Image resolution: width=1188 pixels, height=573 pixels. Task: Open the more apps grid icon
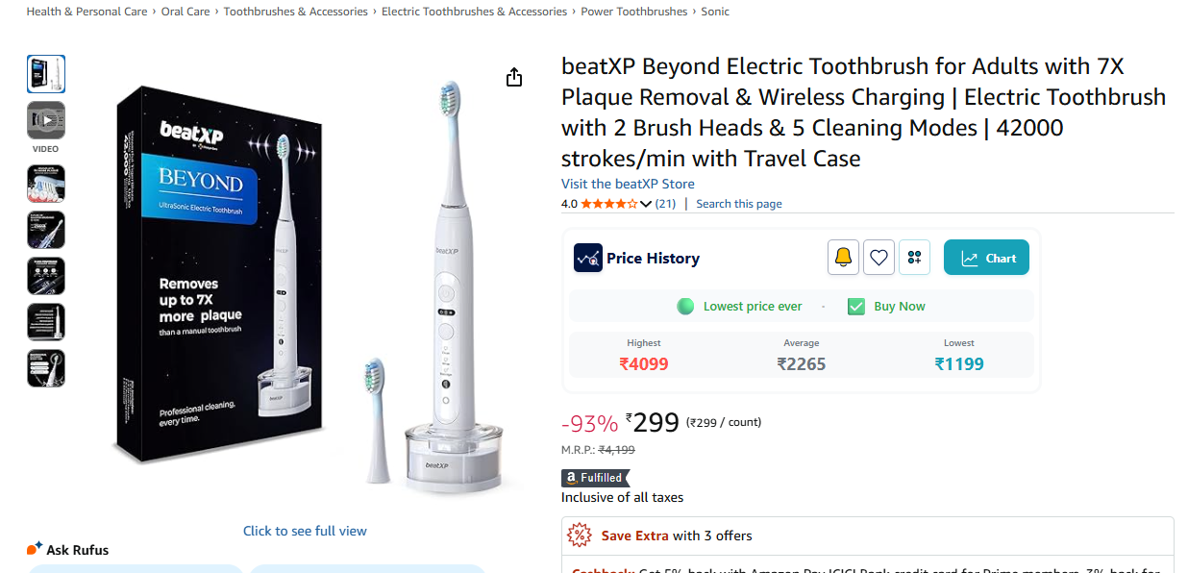click(x=914, y=258)
